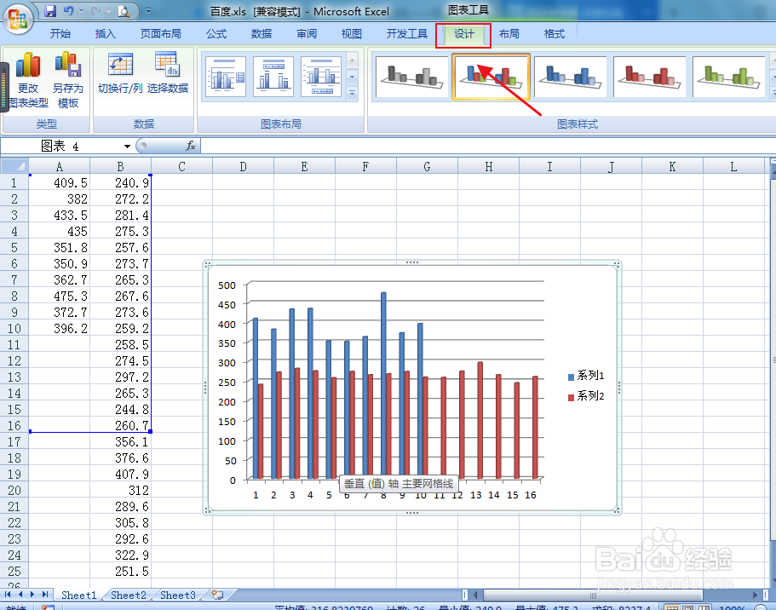Switch to the 视图 tab
Screen dimensions: 776x610
click(x=352, y=34)
